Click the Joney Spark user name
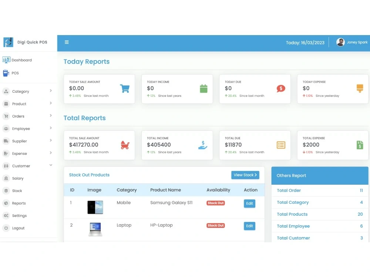This screenshot has width=370, height=277. 357,42
